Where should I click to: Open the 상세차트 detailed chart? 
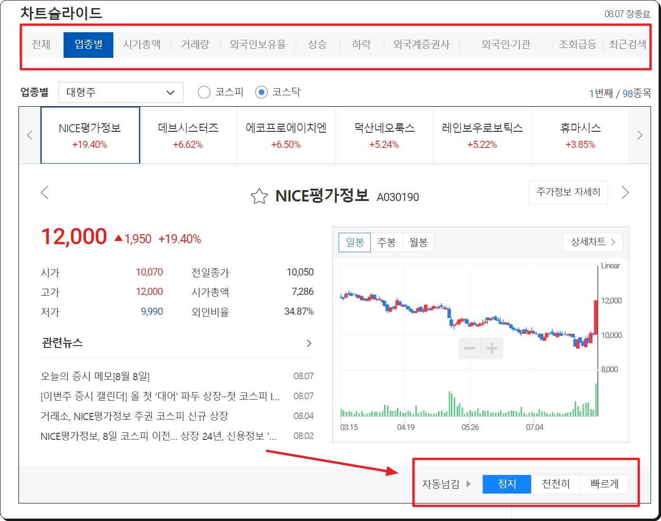[x=593, y=242]
